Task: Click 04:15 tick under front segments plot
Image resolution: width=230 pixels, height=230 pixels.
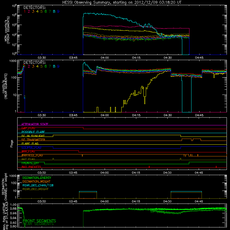Action: coord(136,58)
